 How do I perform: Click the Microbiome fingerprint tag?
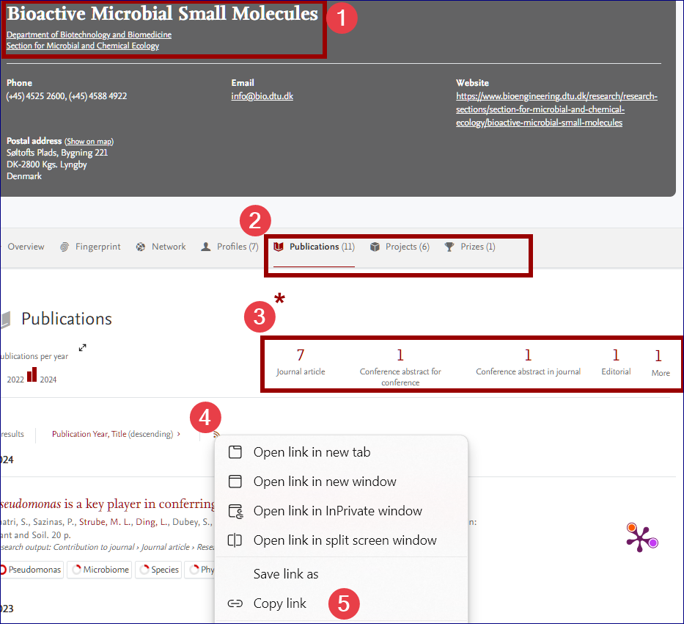tap(100, 570)
